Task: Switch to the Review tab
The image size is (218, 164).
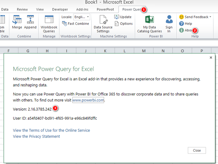Action: 22,10
